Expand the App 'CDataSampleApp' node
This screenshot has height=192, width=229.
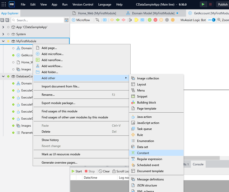tap(3, 27)
